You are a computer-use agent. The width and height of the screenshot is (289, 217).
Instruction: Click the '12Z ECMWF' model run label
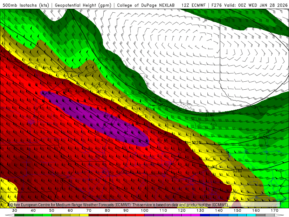[x=193, y=5]
